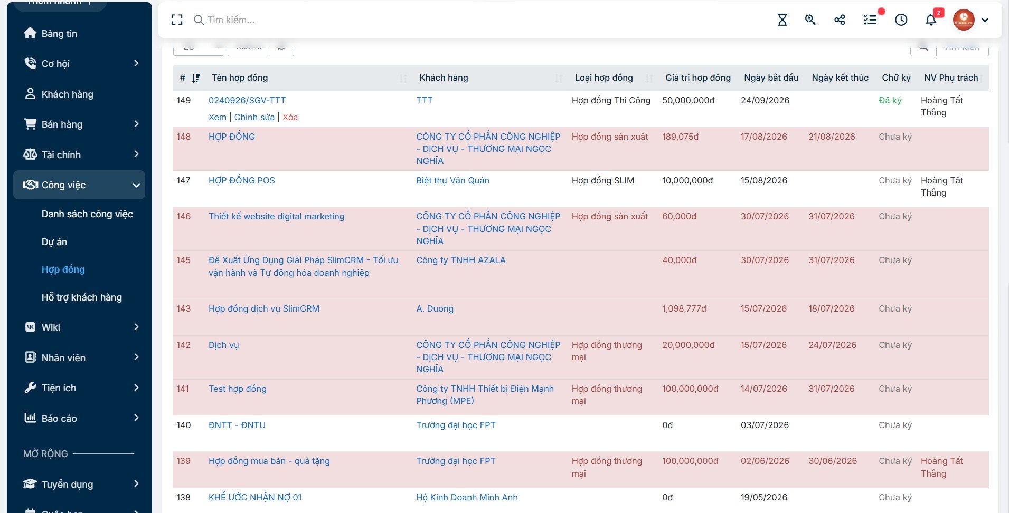
Task: Open notifications bell icon
Action: 931,20
